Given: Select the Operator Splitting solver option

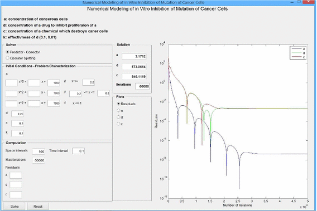Looking at the screenshot, I should click(21, 58).
